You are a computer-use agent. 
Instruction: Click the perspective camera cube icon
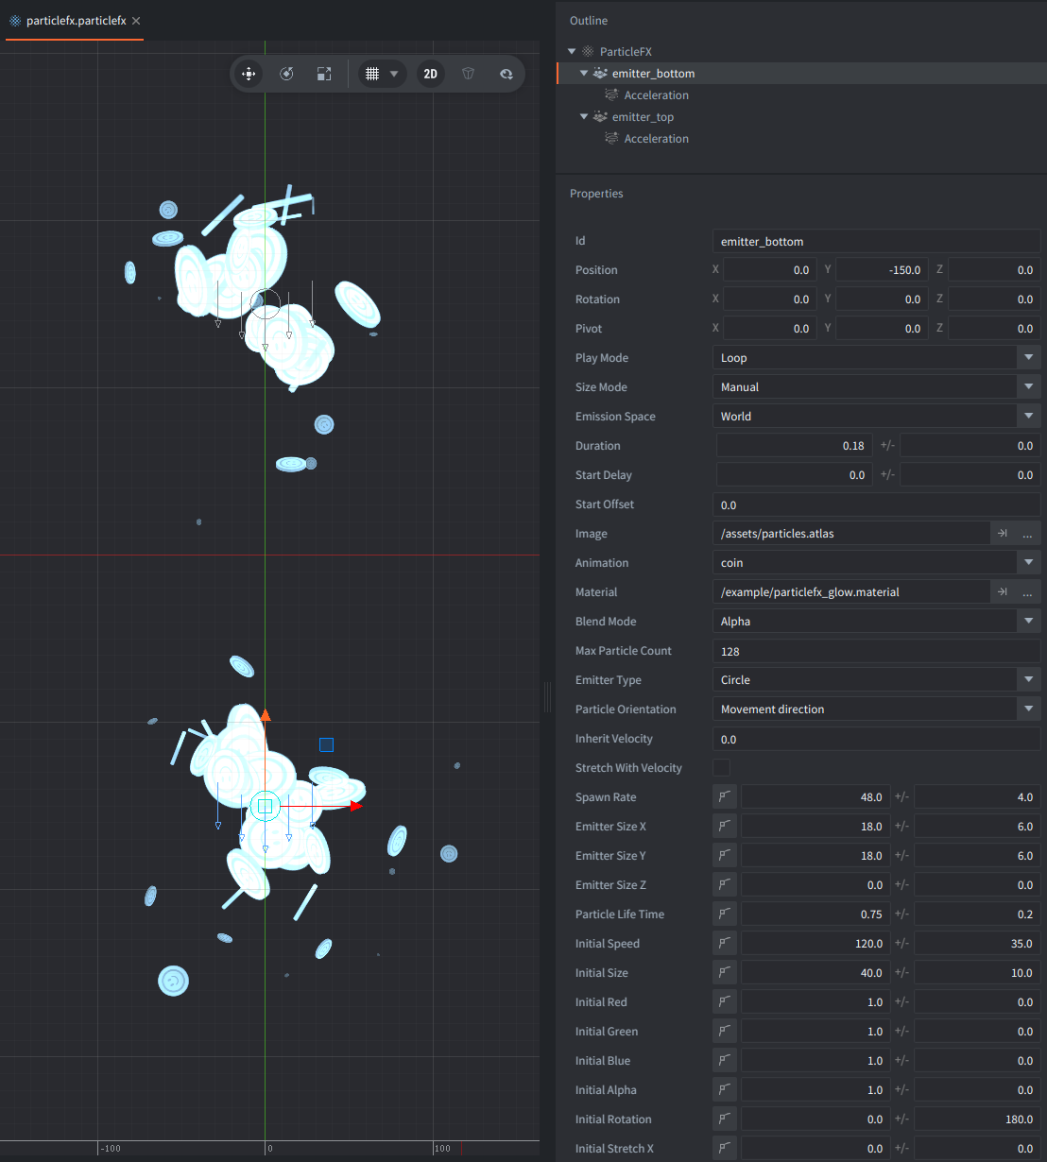(468, 74)
